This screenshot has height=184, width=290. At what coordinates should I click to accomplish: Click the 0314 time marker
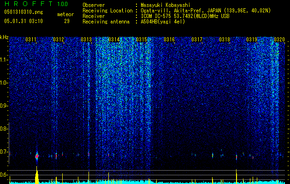tap(114, 39)
